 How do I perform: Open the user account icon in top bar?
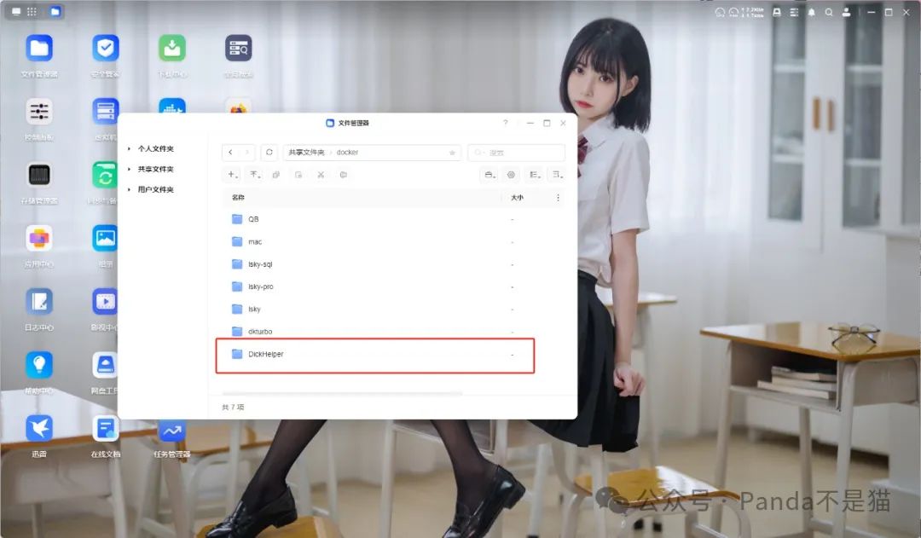[x=847, y=12]
